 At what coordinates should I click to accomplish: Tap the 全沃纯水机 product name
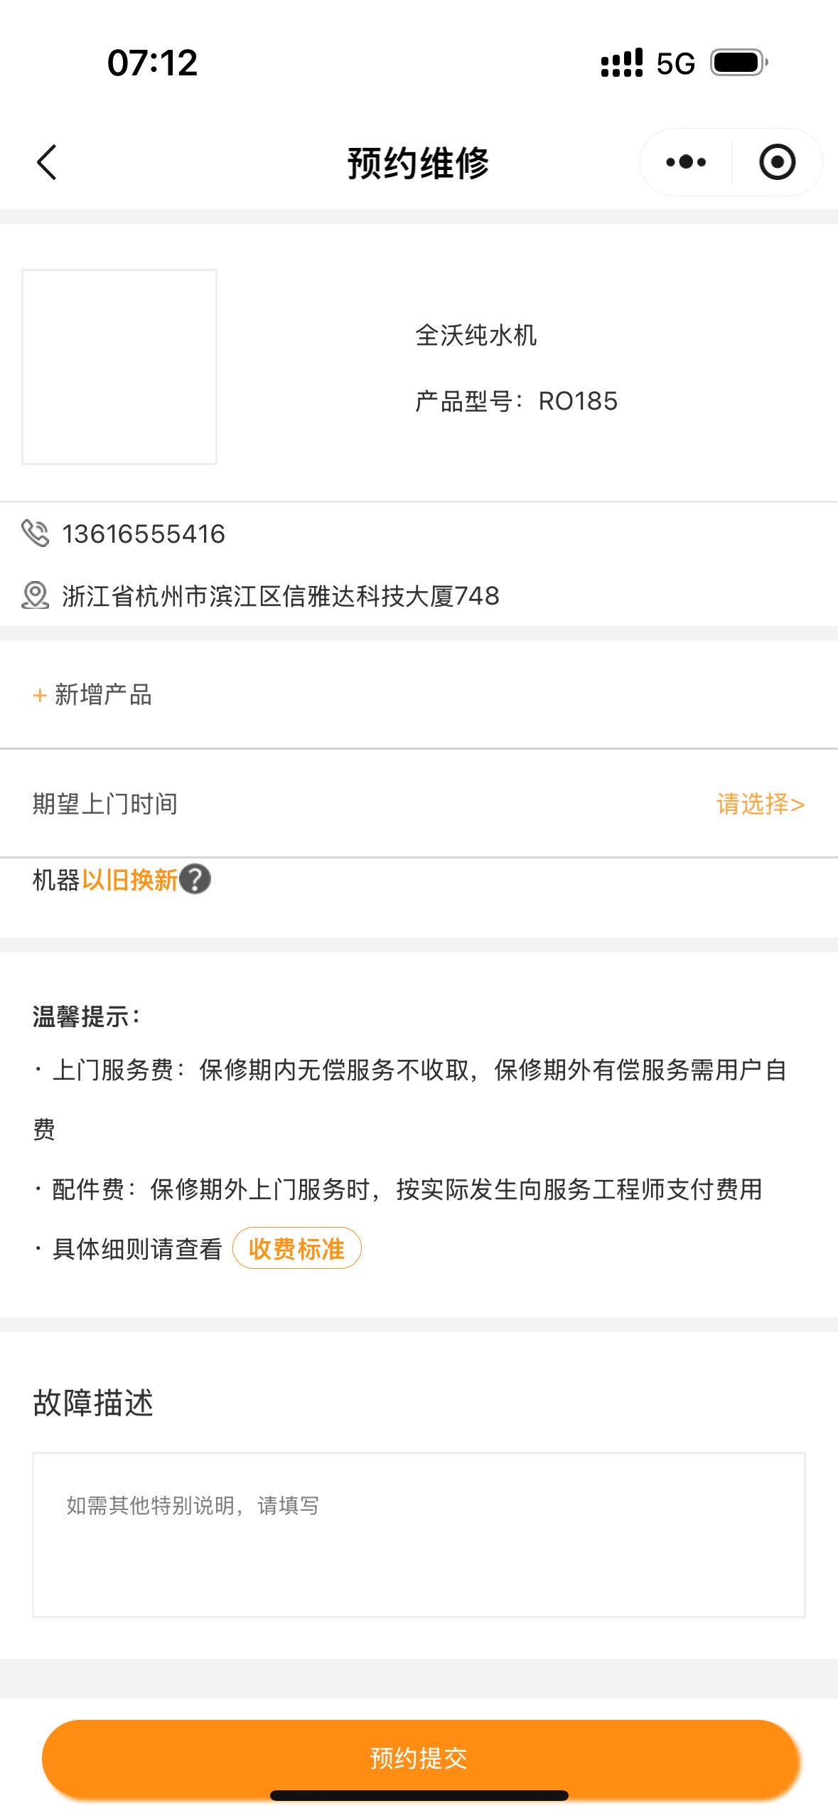476,335
